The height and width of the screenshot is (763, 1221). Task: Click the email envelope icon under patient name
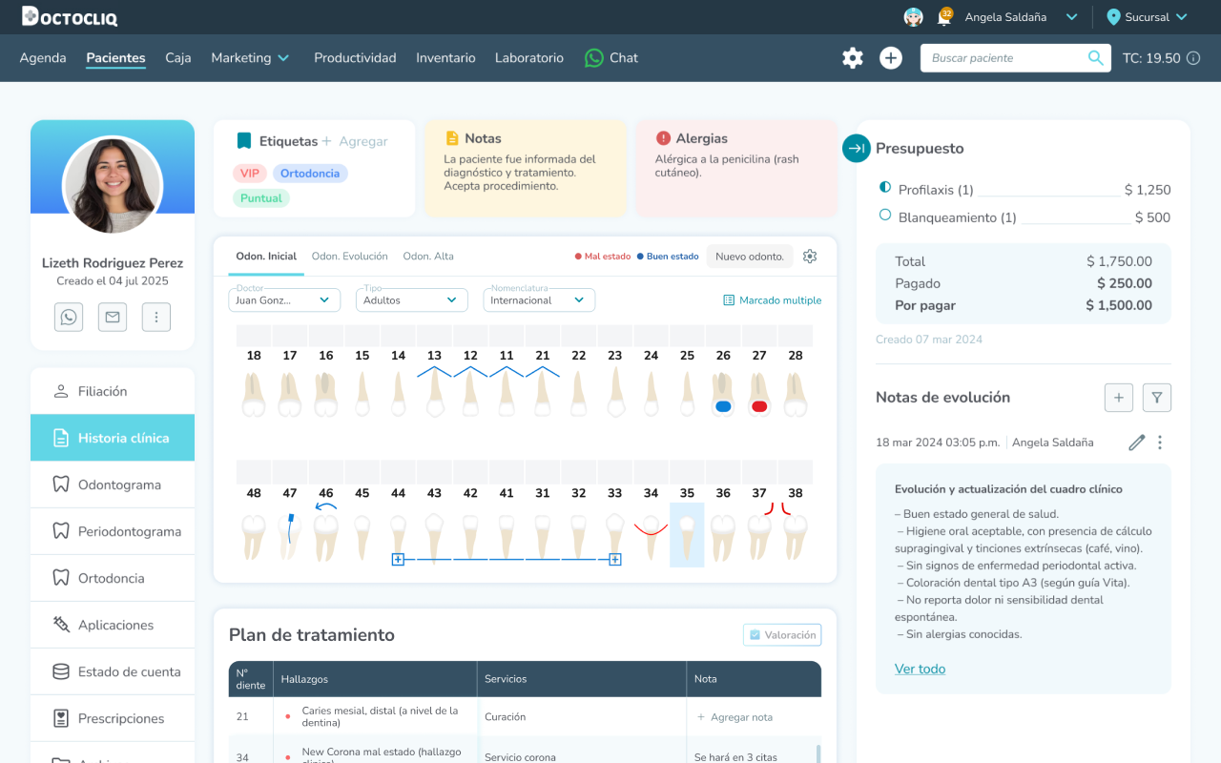click(113, 317)
